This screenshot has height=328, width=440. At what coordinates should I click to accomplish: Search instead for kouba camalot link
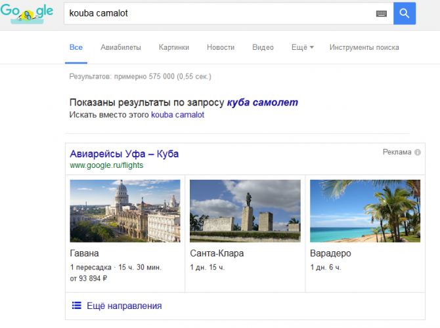click(177, 115)
